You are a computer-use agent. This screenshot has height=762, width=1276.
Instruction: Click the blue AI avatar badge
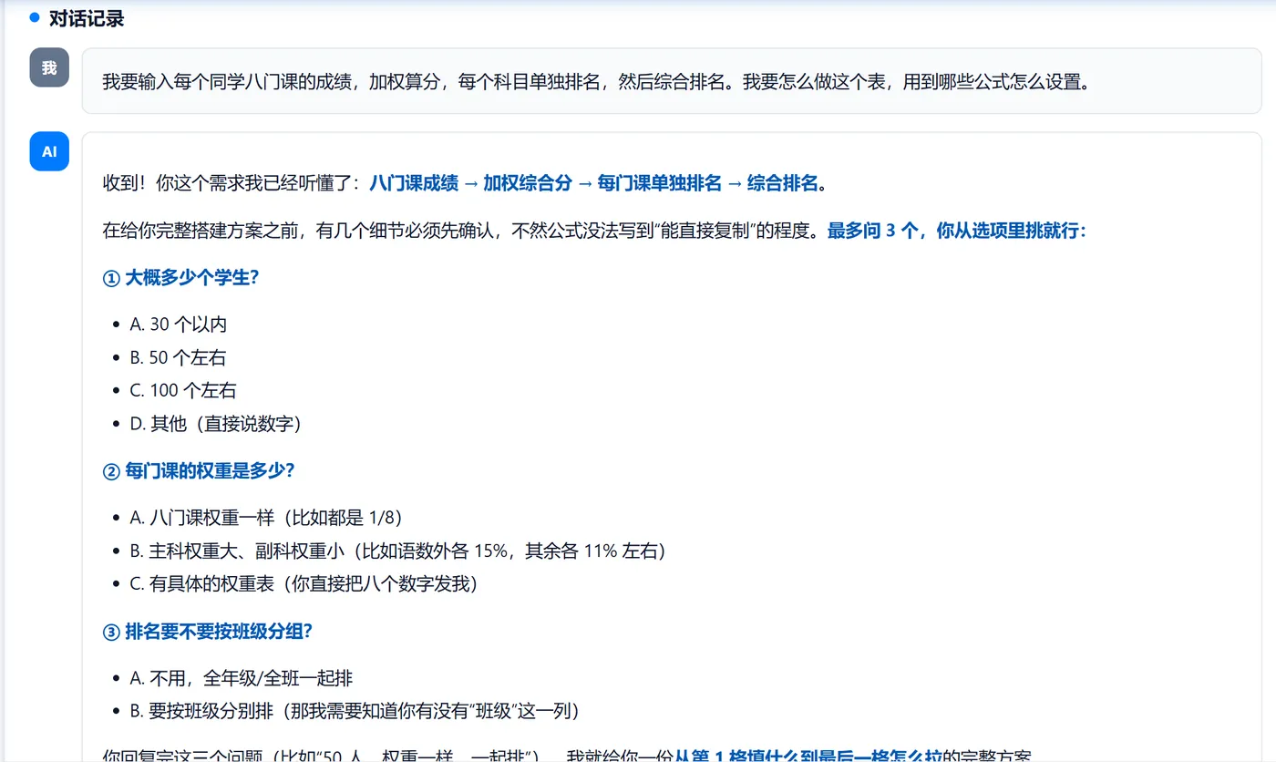(49, 151)
